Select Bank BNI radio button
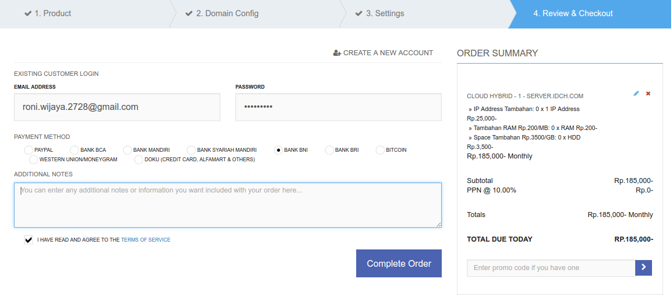The image size is (671, 303). click(x=278, y=150)
